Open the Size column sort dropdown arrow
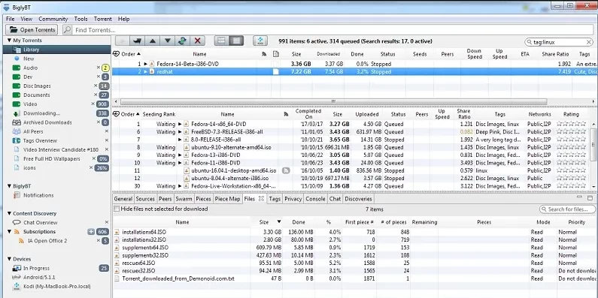Screen dimensions: 598x298 [x=279, y=222]
